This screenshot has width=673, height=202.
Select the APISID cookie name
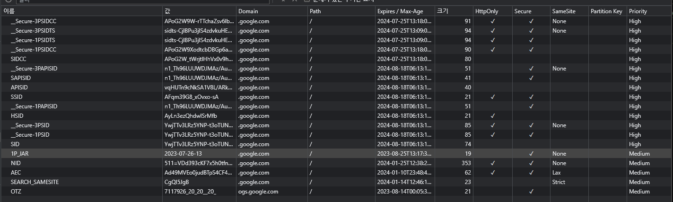(19, 88)
